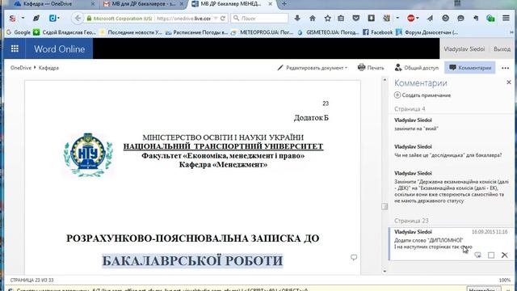Click the document scrollbar down arrow
The width and height of the screenshot is (517, 291).
(x=385, y=272)
